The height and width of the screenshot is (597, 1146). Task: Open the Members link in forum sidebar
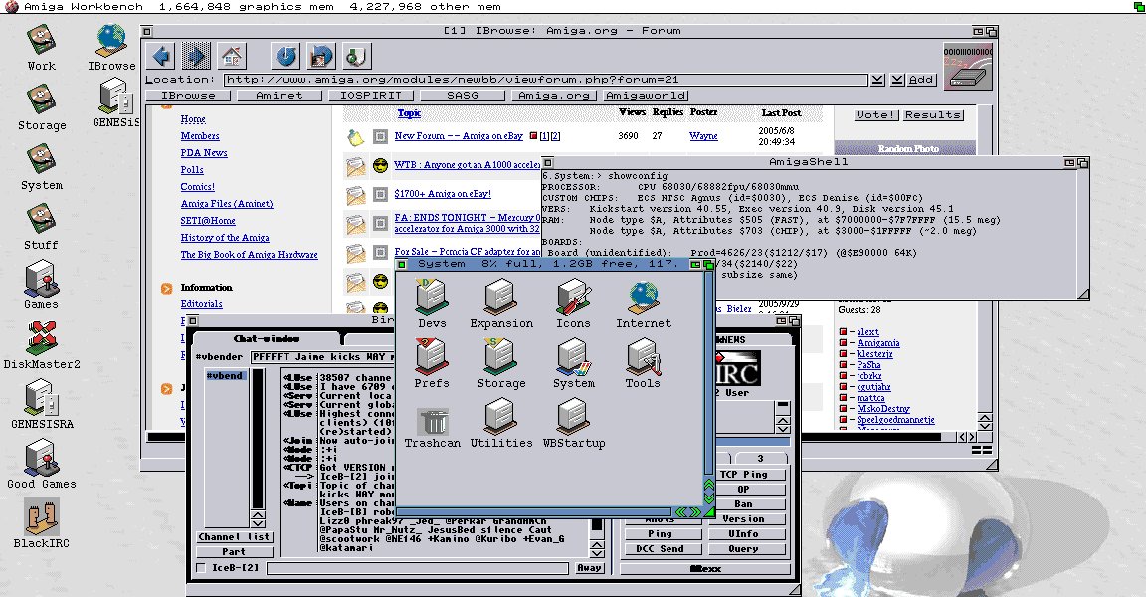point(200,136)
